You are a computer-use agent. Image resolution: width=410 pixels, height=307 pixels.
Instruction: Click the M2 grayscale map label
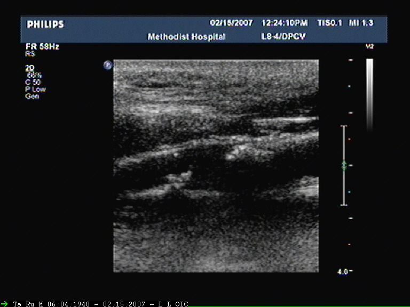(369, 47)
